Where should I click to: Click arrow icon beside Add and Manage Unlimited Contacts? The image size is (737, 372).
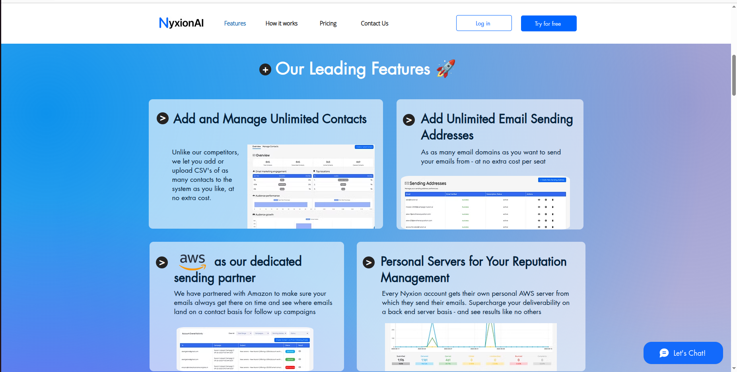pos(163,118)
